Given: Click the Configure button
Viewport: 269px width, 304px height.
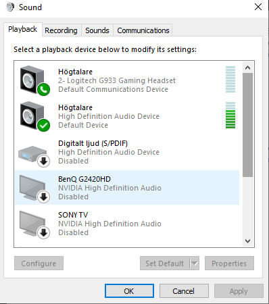Looking at the screenshot, I should (x=39, y=263).
